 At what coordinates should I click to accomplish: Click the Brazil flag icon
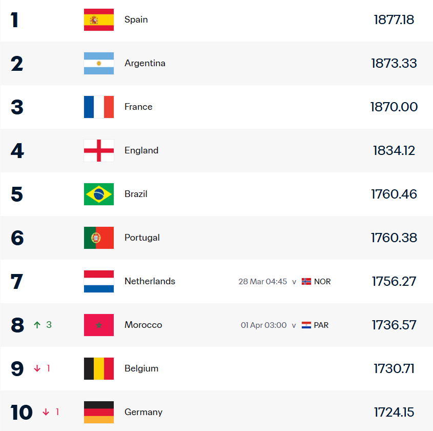[x=99, y=194]
